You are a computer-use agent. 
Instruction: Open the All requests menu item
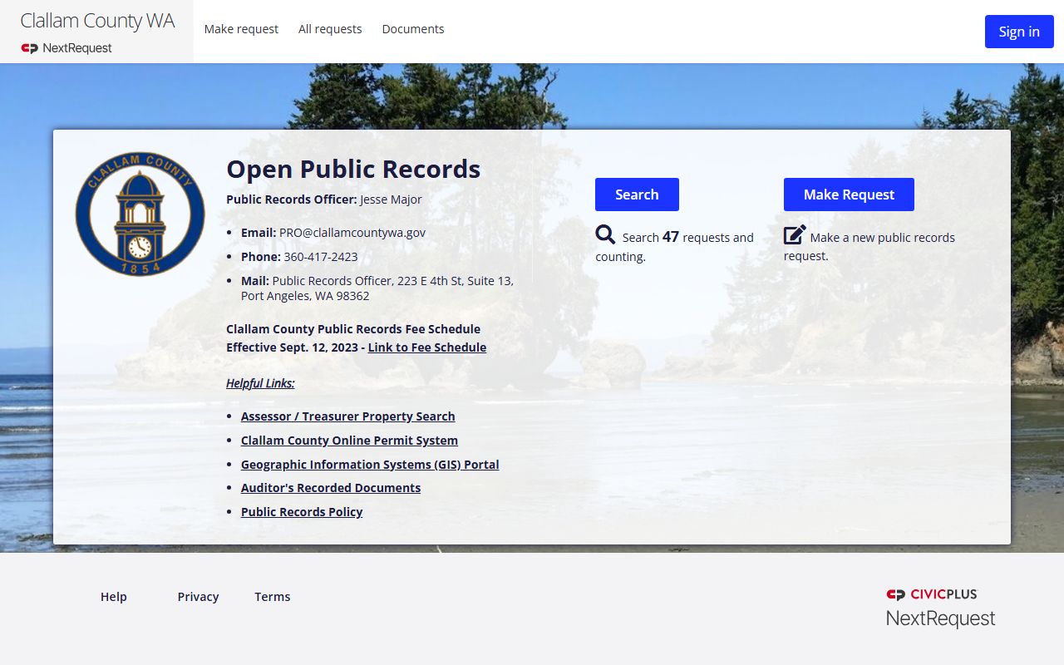click(x=330, y=29)
